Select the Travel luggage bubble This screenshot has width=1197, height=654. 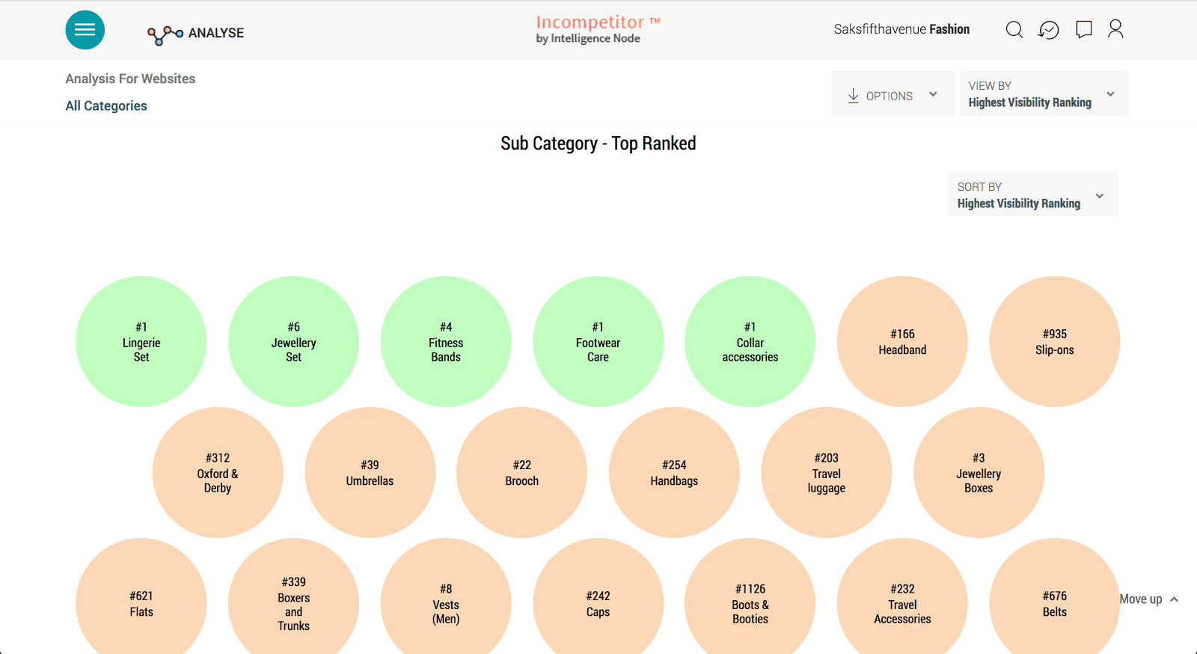click(826, 473)
